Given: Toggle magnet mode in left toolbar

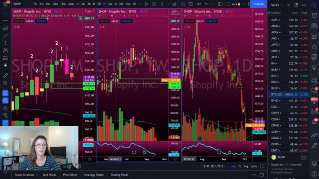Looking at the screenshot, I should [5, 93].
